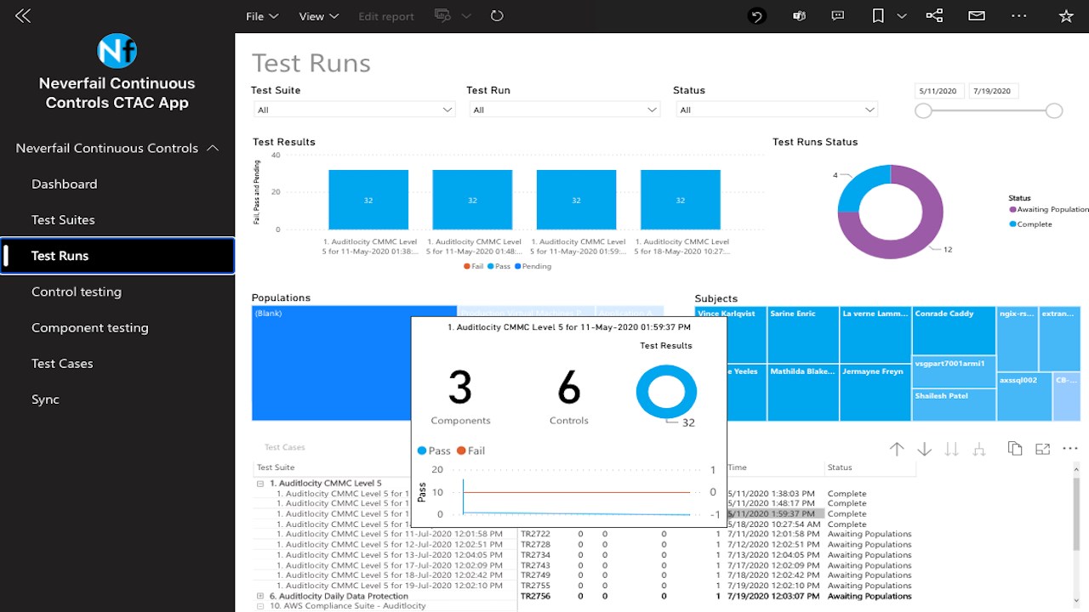Go to the Dashboard page

(65, 184)
